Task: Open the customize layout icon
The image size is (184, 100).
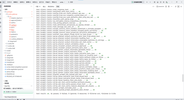Action: [x=163, y=2]
